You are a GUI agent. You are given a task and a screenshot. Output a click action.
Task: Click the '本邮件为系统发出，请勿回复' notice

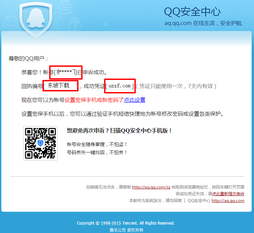click(155, 201)
